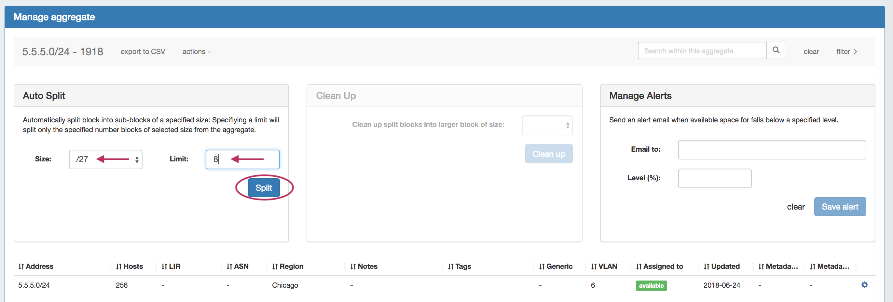Click the Clean up button
This screenshot has width=893, height=302.
coord(548,154)
